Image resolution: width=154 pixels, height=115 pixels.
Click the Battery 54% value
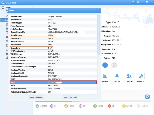click(x=114, y=58)
